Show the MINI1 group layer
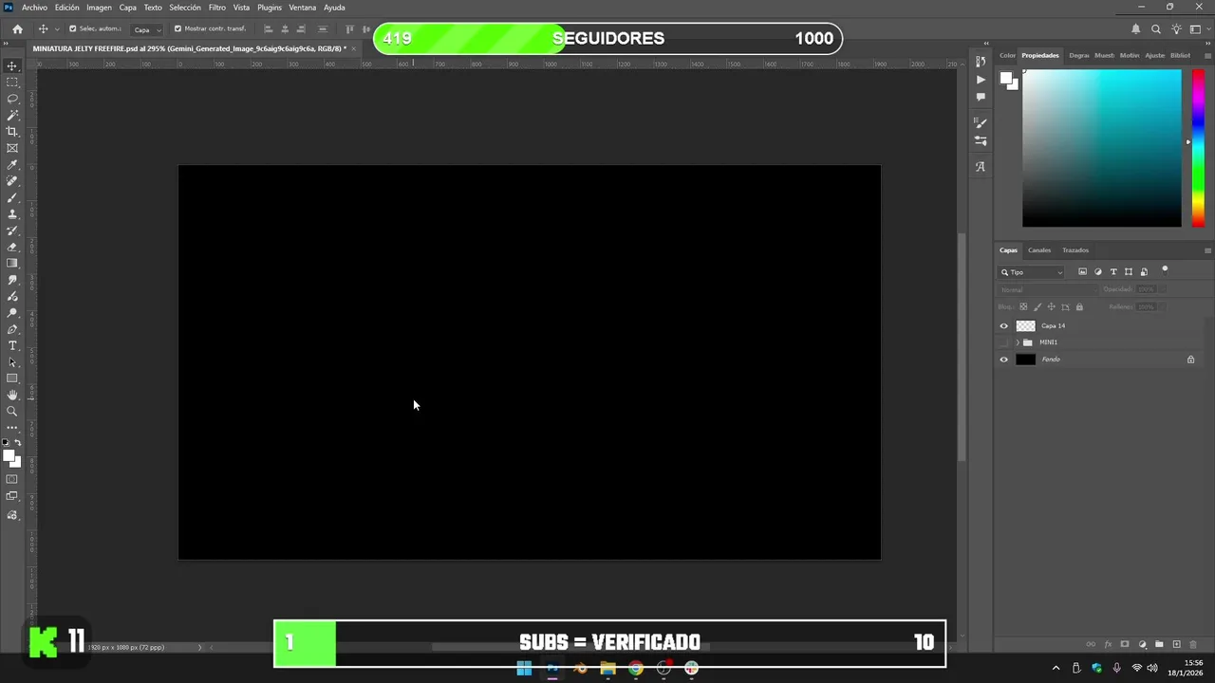1215x683 pixels. [x=1003, y=342]
